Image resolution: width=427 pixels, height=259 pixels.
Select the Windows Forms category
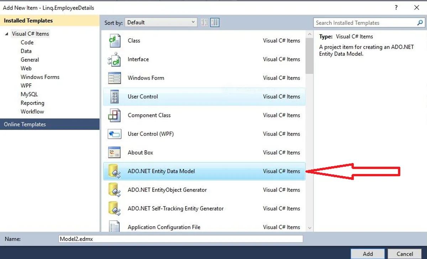(x=40, y=77)
